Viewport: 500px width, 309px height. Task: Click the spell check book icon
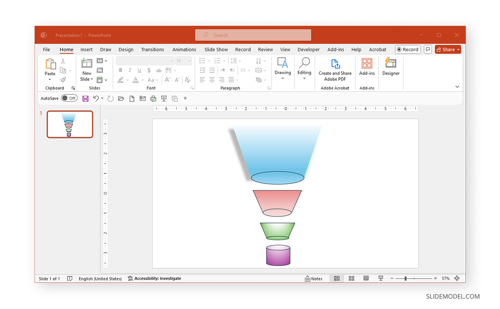point(70,279)
